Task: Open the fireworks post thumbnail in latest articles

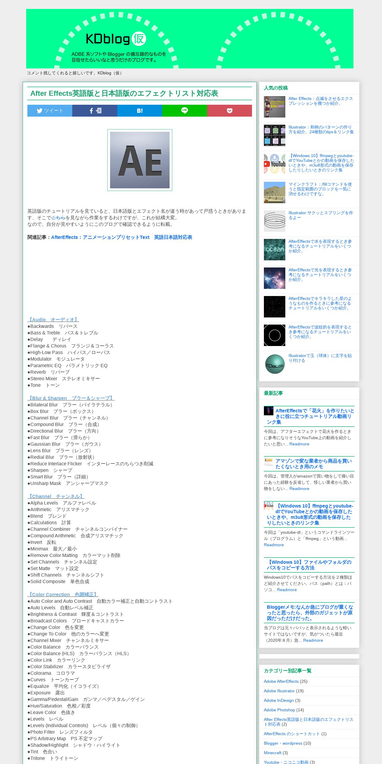Action: click(269, 411)
